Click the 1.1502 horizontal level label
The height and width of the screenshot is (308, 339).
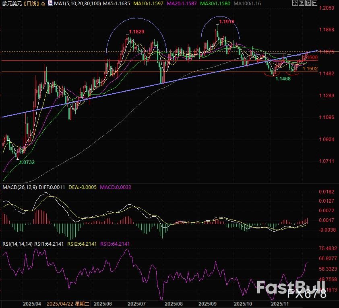[x=310, y=69]
